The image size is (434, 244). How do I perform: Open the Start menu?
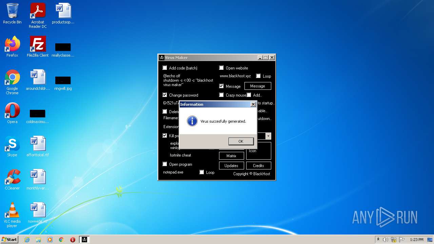[x=9, y=240]
